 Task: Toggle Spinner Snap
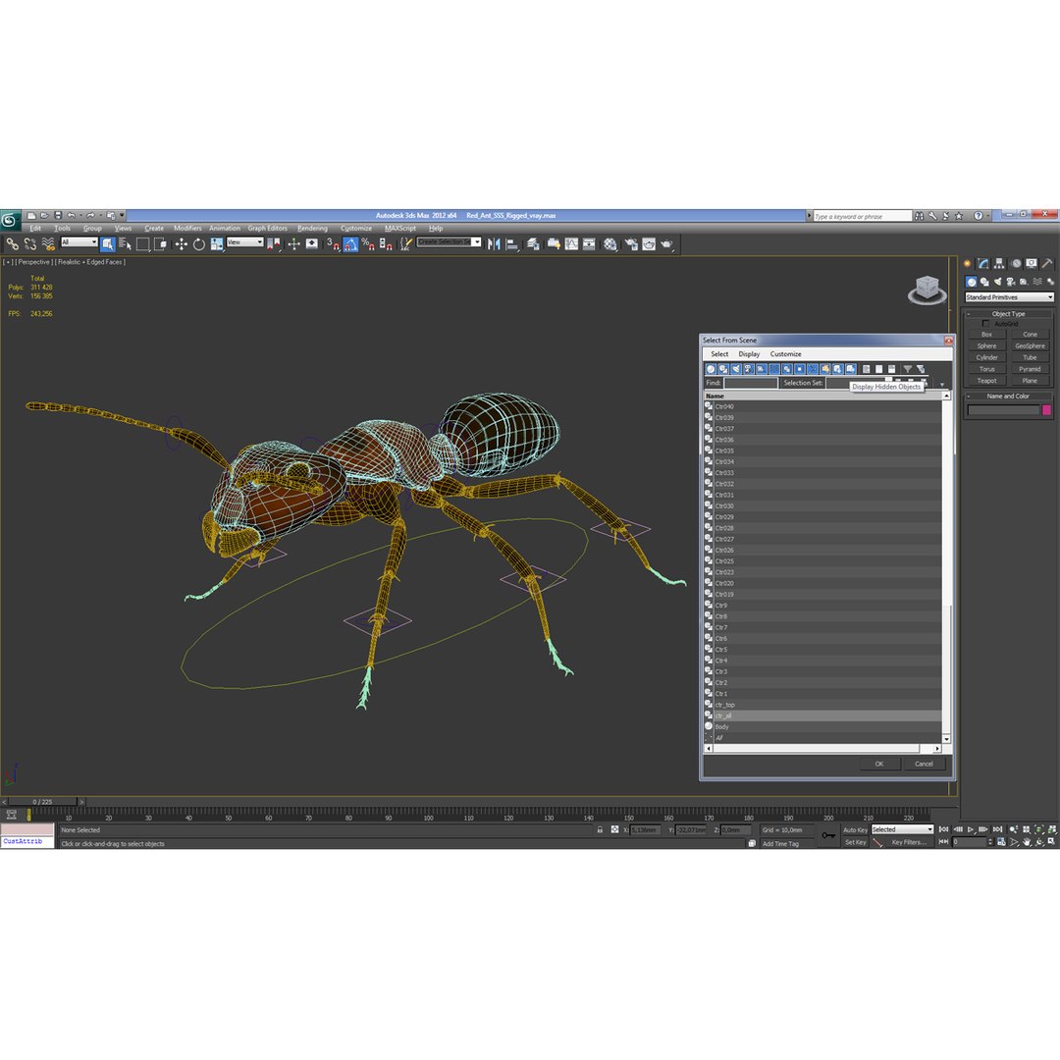click(386, 244)
